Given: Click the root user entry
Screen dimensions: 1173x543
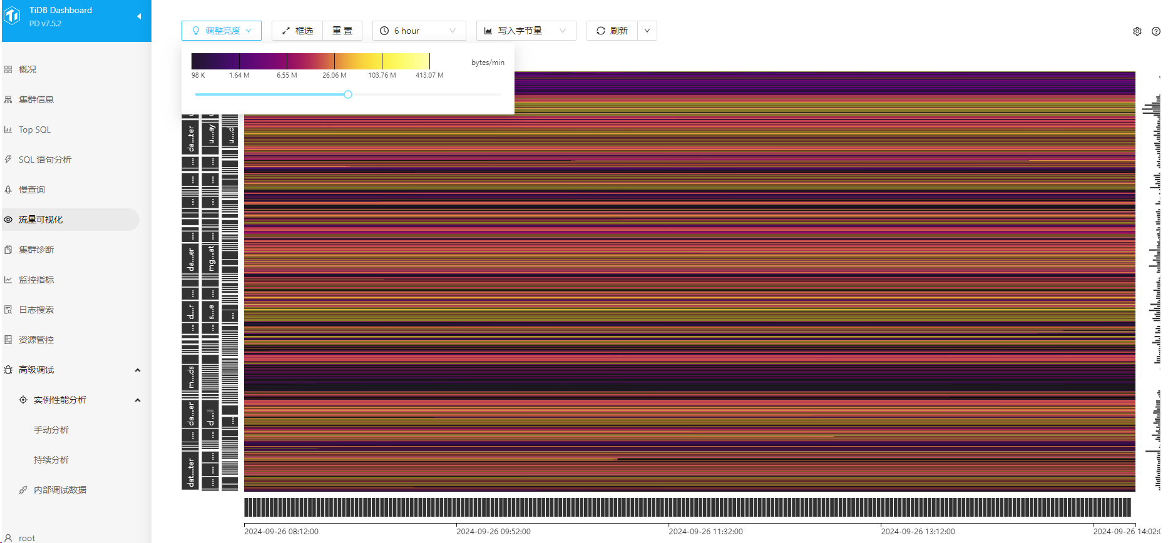Looking at the screenshot, I should click(26, 537).
